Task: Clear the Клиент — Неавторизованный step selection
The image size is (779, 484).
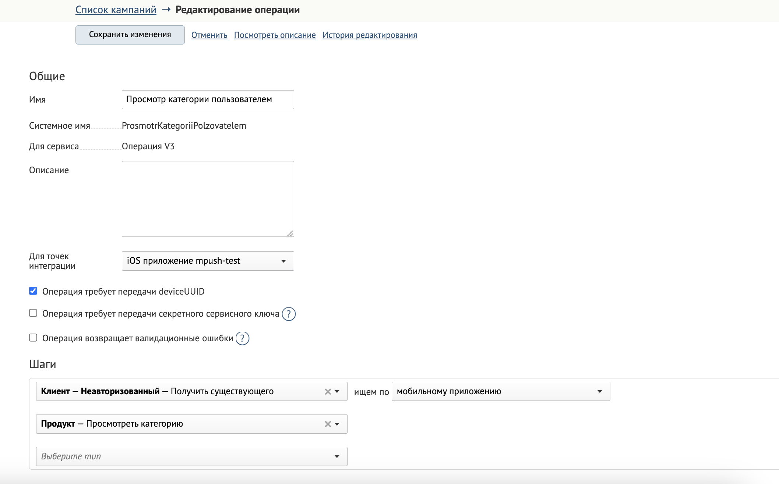Action: pos(328,392)
